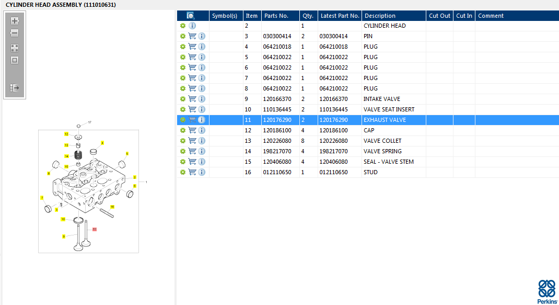The width and height of the screenshot is (559, 305).
Task: Add VALVE COLLET to cart
Action: [192, 141]
